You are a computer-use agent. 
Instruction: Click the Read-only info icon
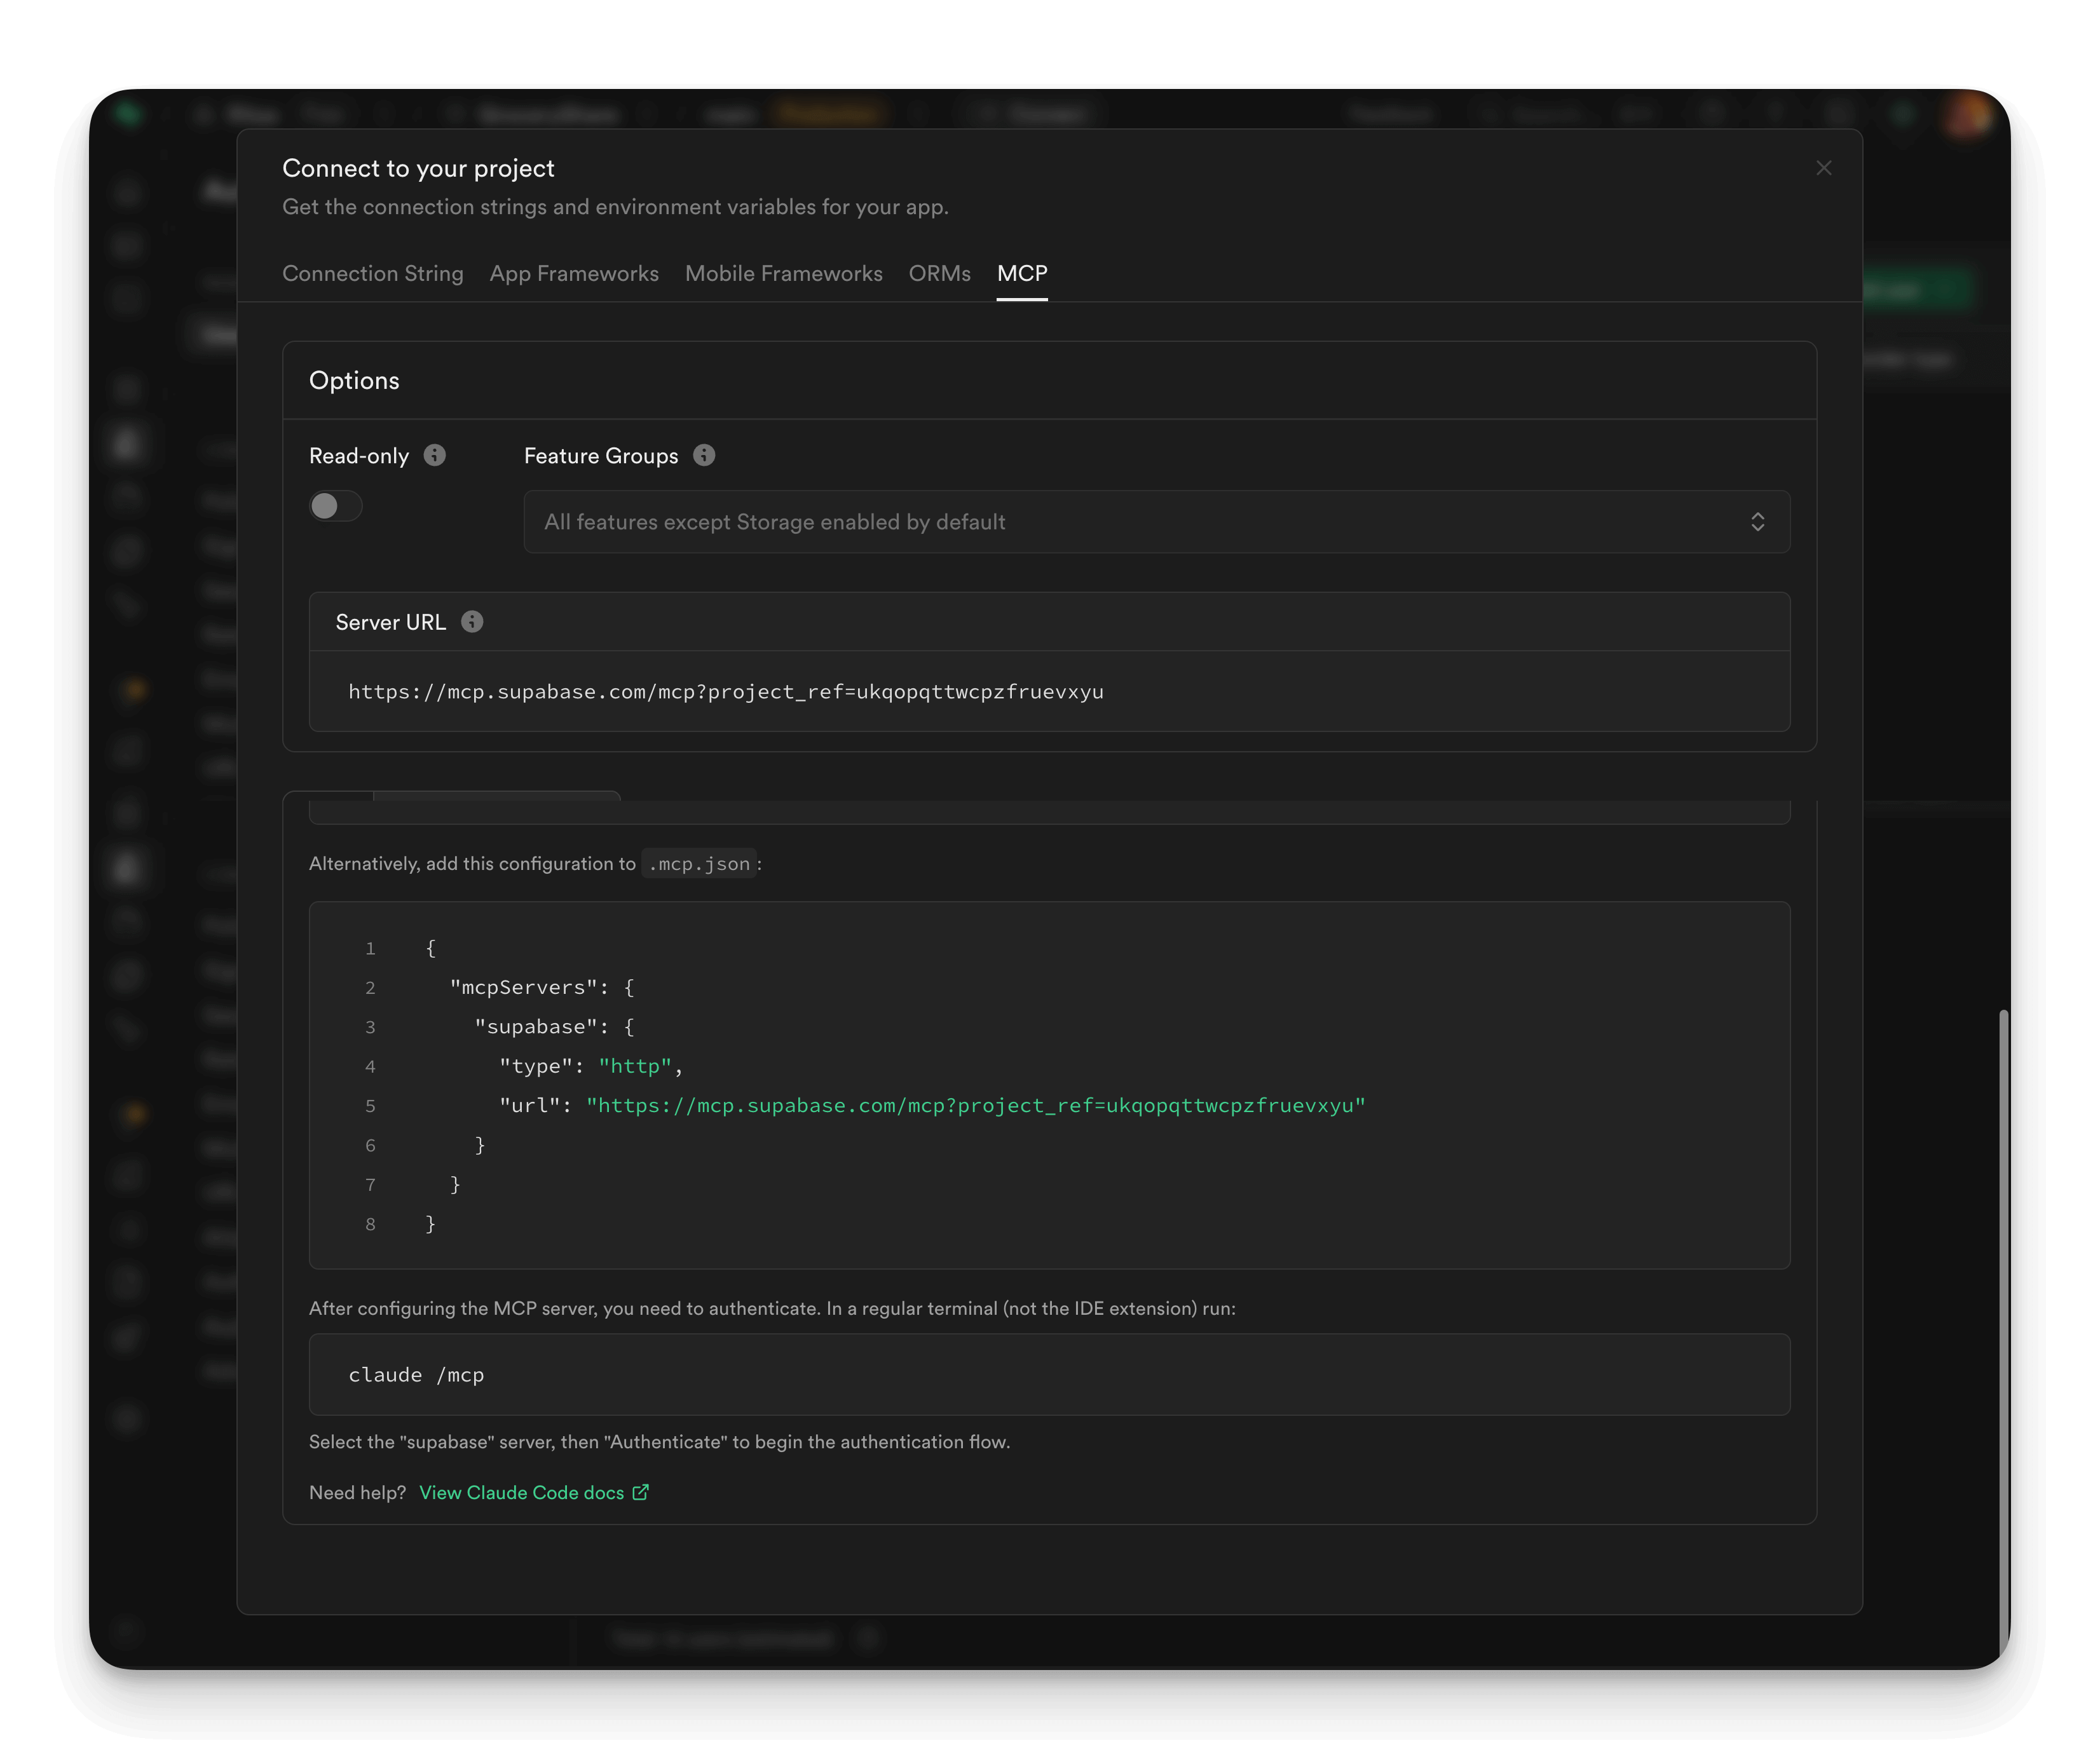(x=434, y=455)
